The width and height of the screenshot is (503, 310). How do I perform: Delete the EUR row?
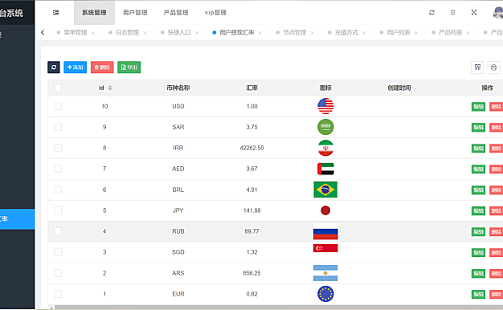tap(496, 294)
